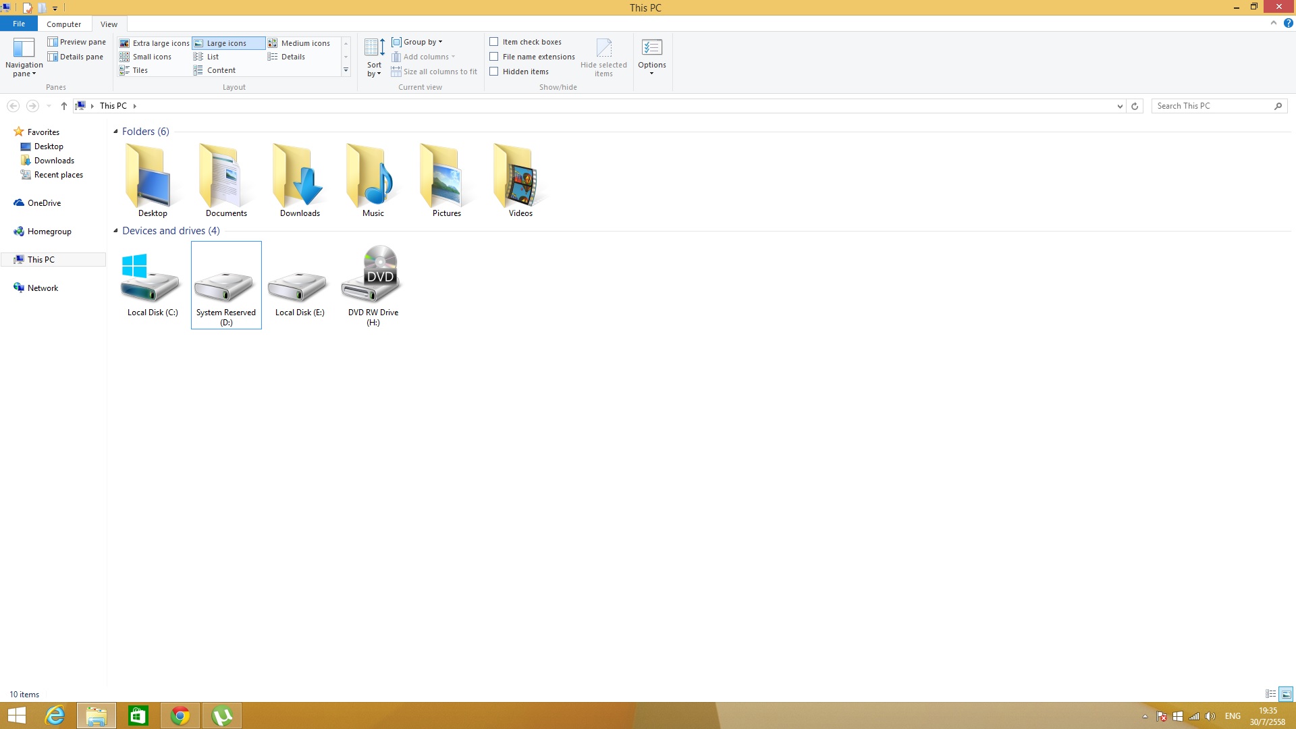Enable Hidden items checkbox
The image size is (1296, 729).
[494, 72]
